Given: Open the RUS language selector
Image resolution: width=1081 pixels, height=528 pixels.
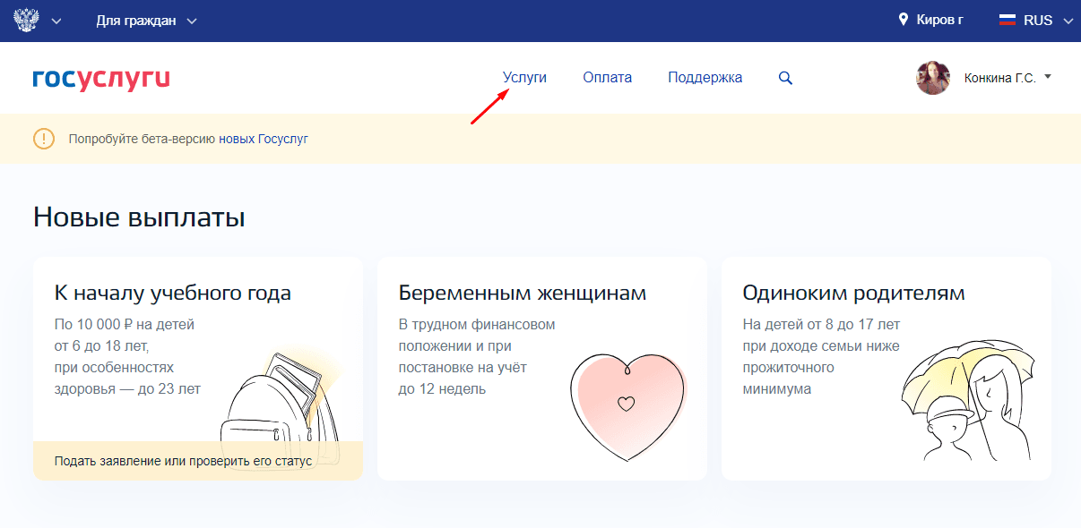Looking at the screenshot, I should [1036, 20].
